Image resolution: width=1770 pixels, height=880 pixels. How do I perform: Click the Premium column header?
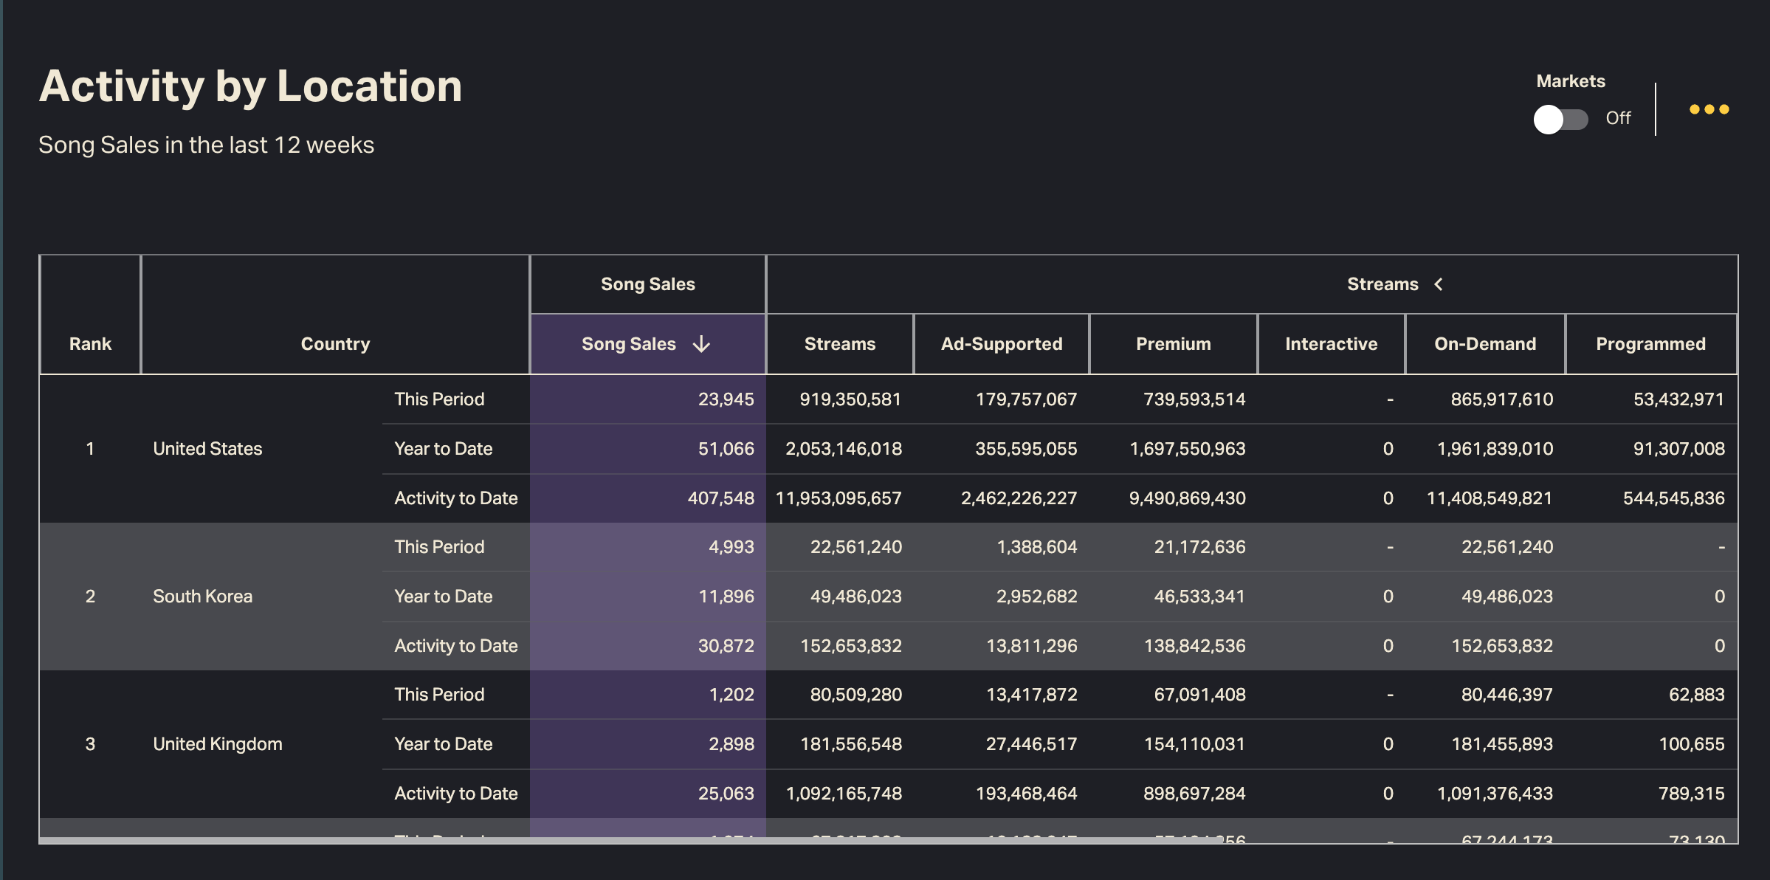pyautogui.click(x=1173, y=344)
